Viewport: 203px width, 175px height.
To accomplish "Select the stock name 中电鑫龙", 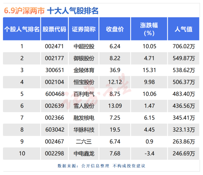I will click(84, 154).
